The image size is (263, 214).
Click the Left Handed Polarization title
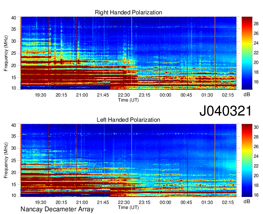128,120
